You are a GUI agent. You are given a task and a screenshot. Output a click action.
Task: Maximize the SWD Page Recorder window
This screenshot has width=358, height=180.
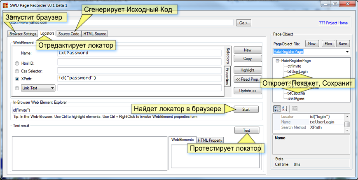click(x=335, y=3)
